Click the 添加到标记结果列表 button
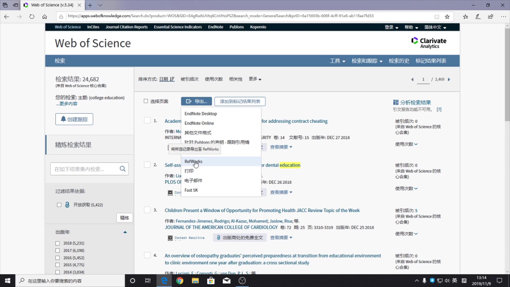Viewport: 510px width, 287px height. click(240, 101)
